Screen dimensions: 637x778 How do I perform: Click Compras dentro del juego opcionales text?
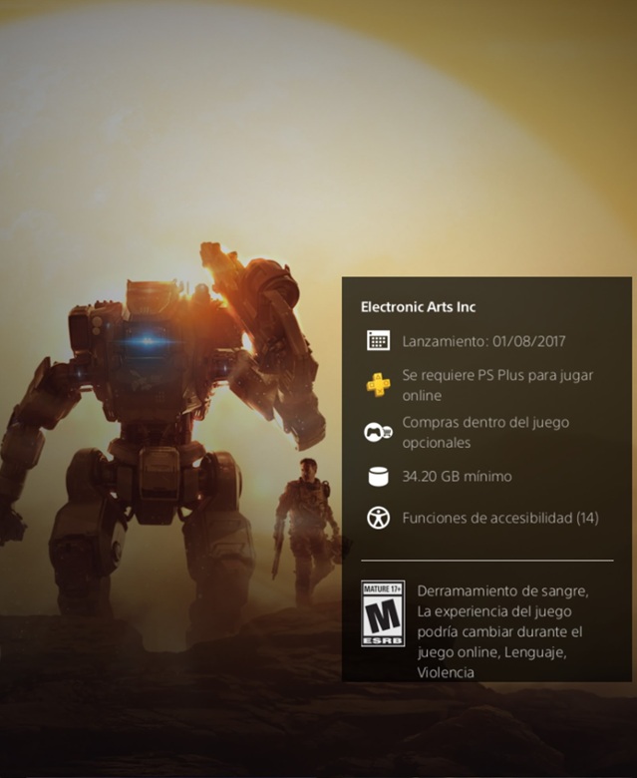[x=485, y=432]
